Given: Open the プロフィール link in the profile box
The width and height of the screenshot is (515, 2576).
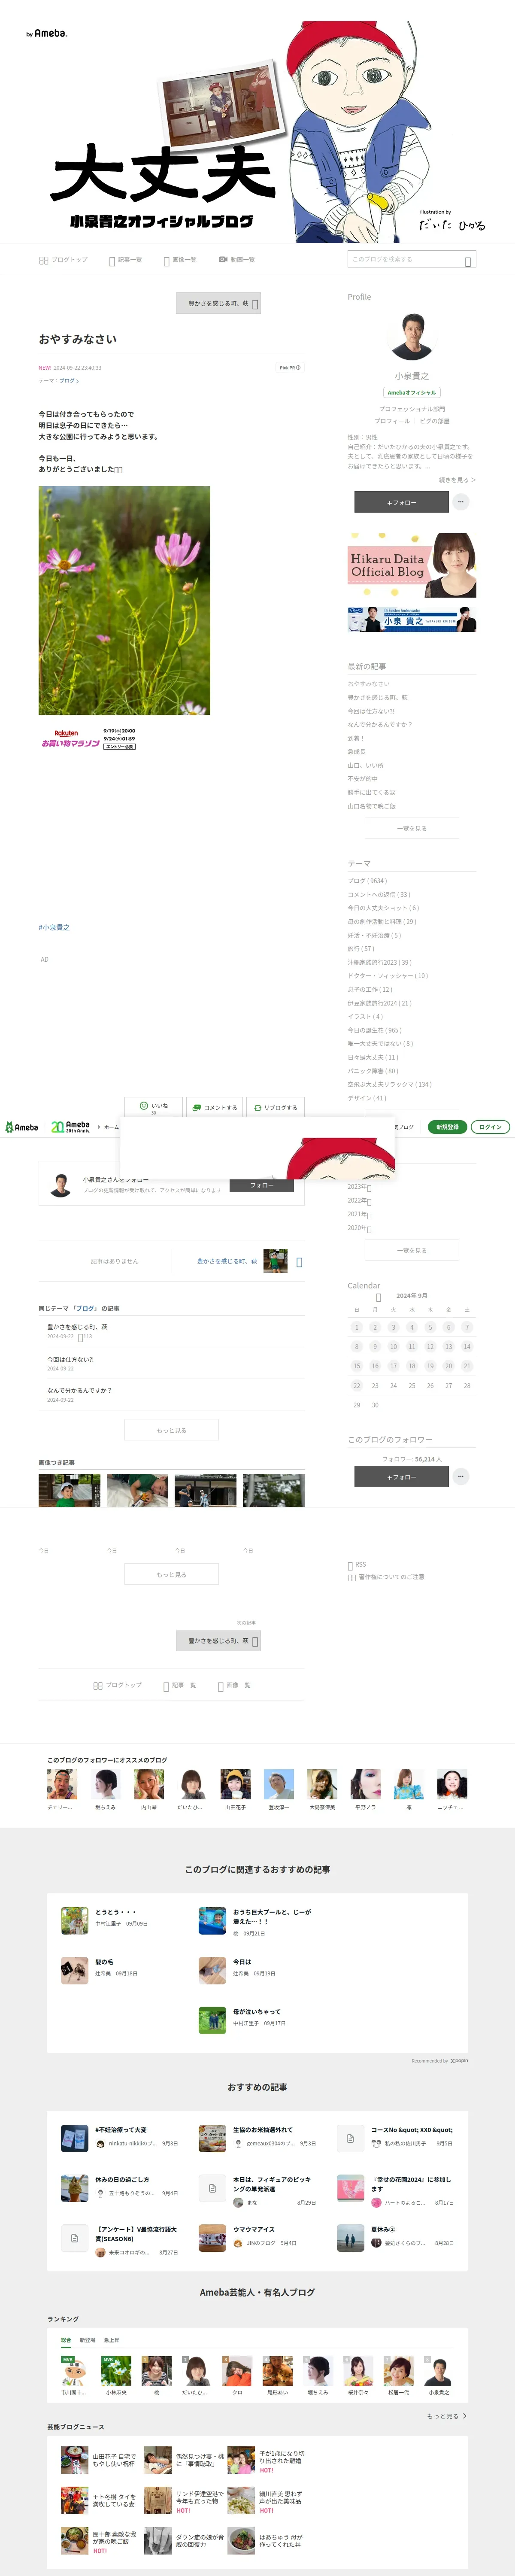Looking at the screenshot, I should [x=392, y=421].
